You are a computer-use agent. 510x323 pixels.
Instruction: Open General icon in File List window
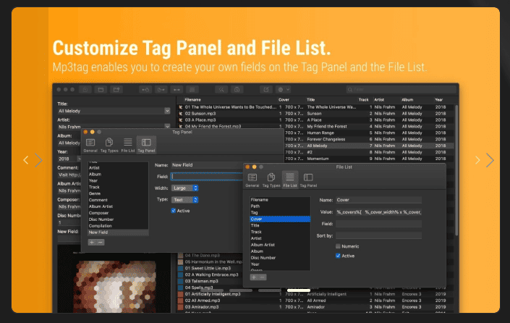click(252, 180)
